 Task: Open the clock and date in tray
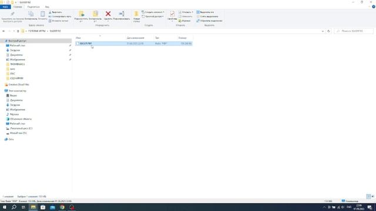pos(359,207)
